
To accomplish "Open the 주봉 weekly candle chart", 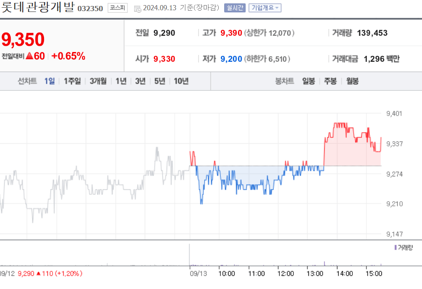I will 330,81.
